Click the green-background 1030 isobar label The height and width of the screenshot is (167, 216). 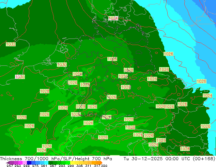click(62, 65)
